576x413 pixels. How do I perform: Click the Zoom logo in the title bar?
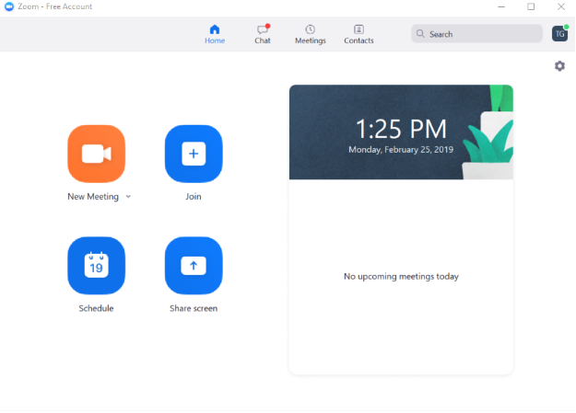(9, 6)
